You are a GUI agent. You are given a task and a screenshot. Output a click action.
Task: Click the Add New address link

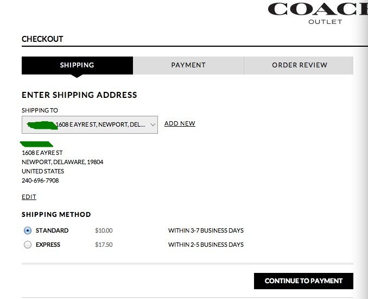(x=180, y=123)
